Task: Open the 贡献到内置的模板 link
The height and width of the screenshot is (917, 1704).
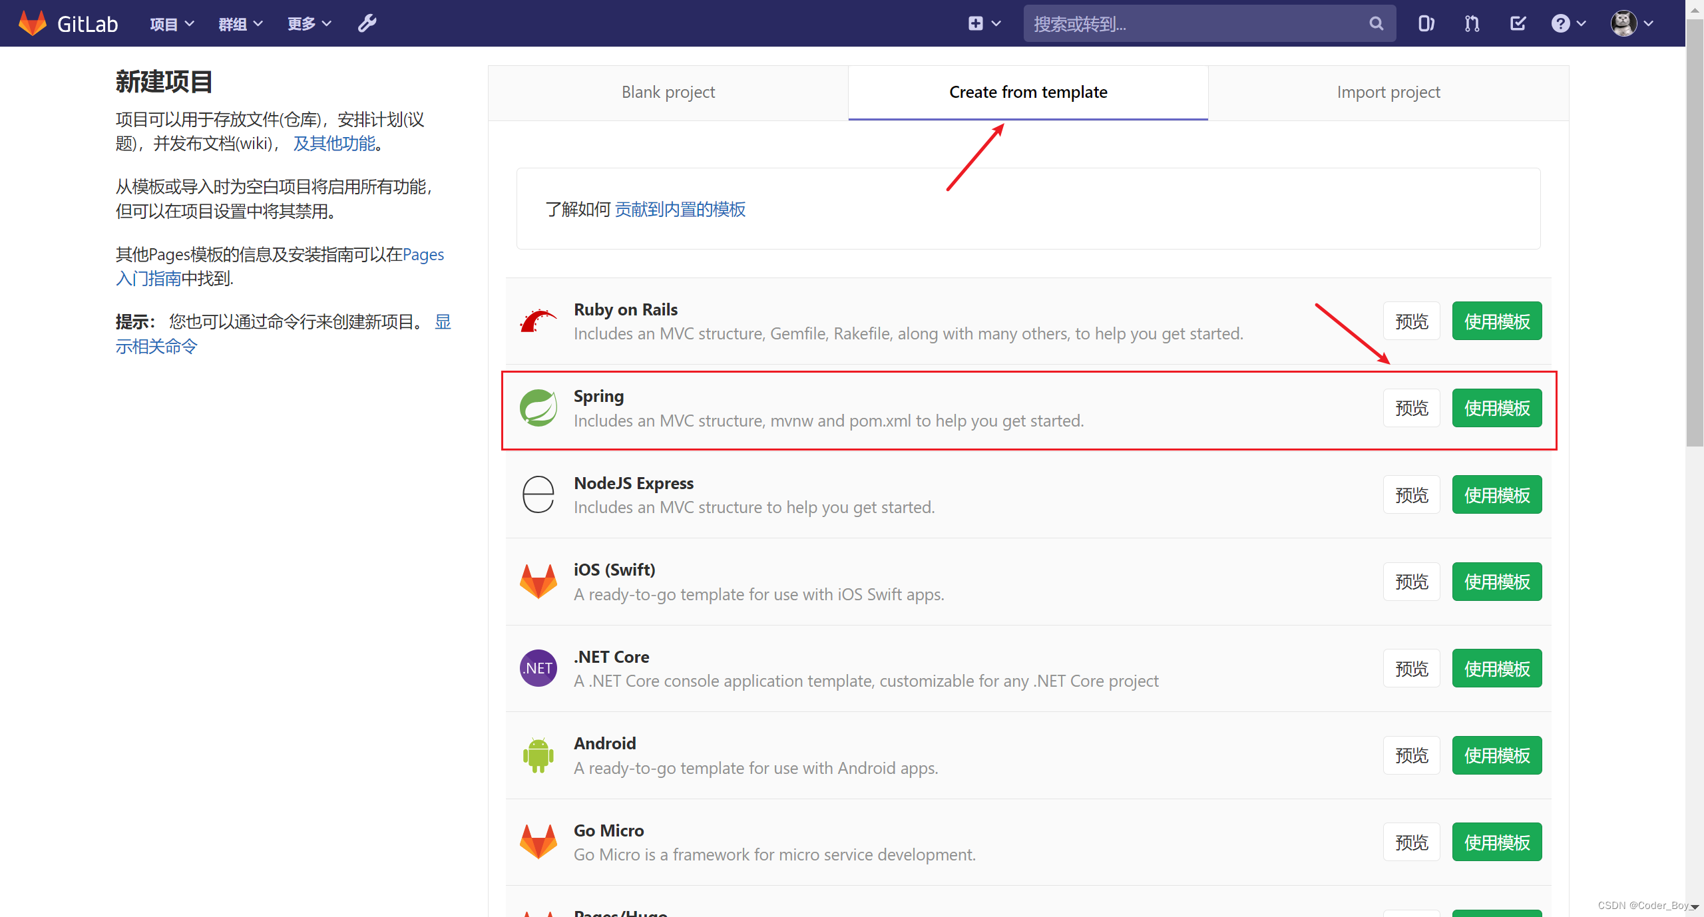Action: [x=680, y=210]
